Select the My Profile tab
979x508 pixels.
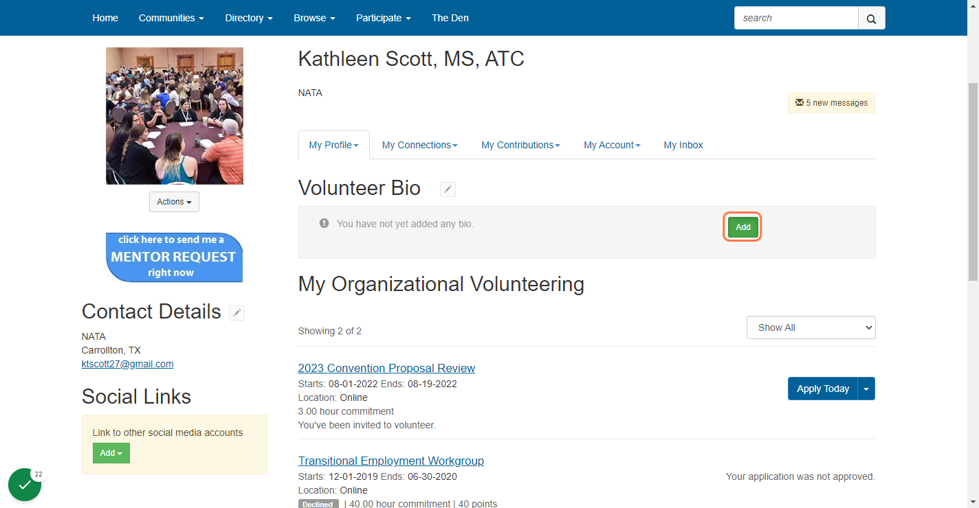pos(334,145)
